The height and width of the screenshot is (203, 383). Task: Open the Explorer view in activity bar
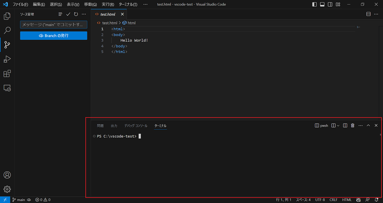[7, 16]
